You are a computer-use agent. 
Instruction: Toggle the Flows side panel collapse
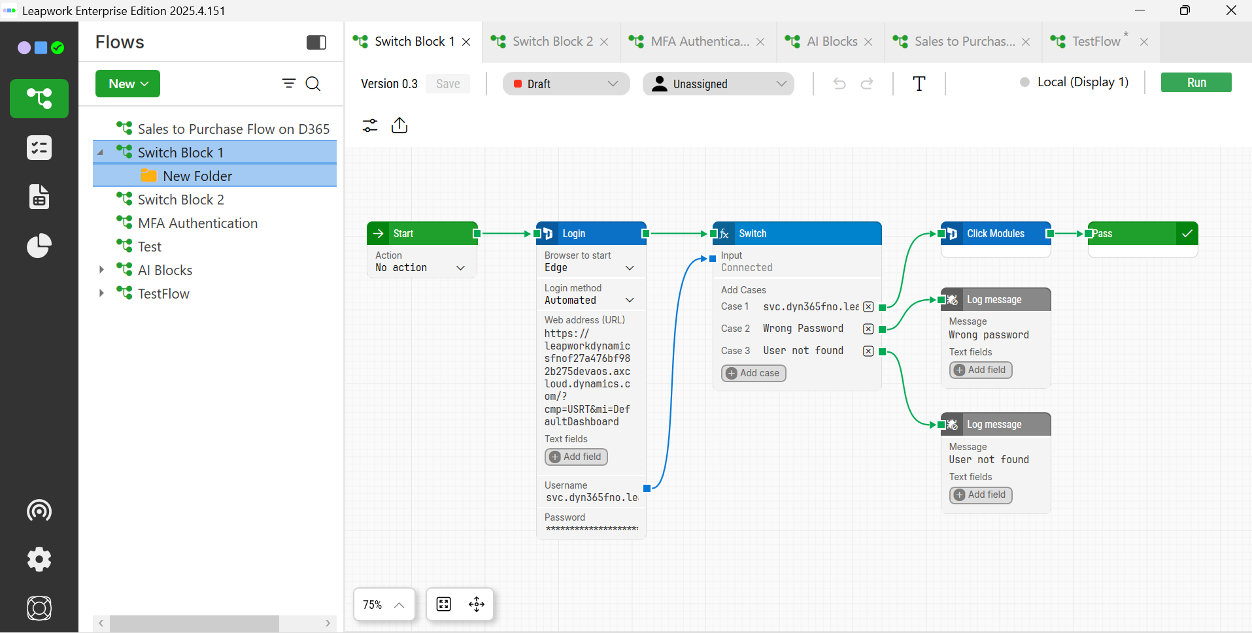coord(316,42)
